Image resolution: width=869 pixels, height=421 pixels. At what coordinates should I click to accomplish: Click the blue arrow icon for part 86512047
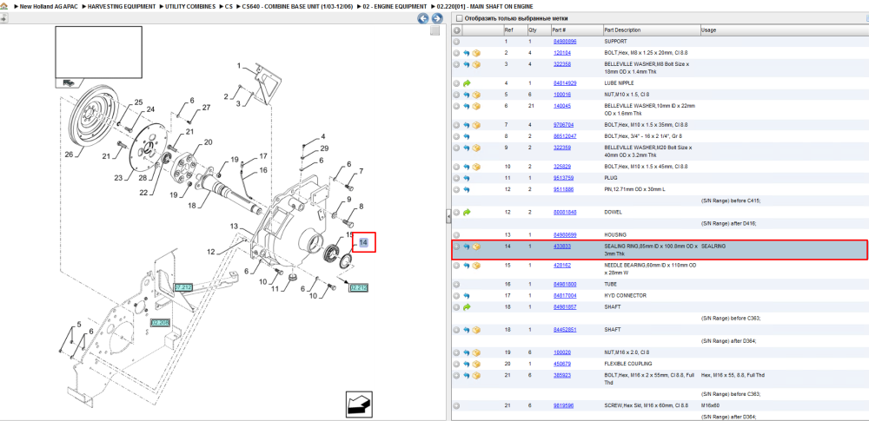[466, 136]
